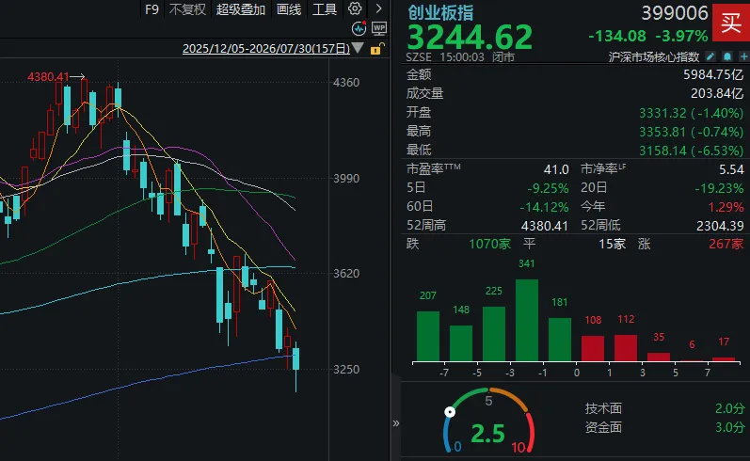This screenshot has height=461, width=750.
Task: Click the 60日 change -14.12%
Action: pos(544,207)
